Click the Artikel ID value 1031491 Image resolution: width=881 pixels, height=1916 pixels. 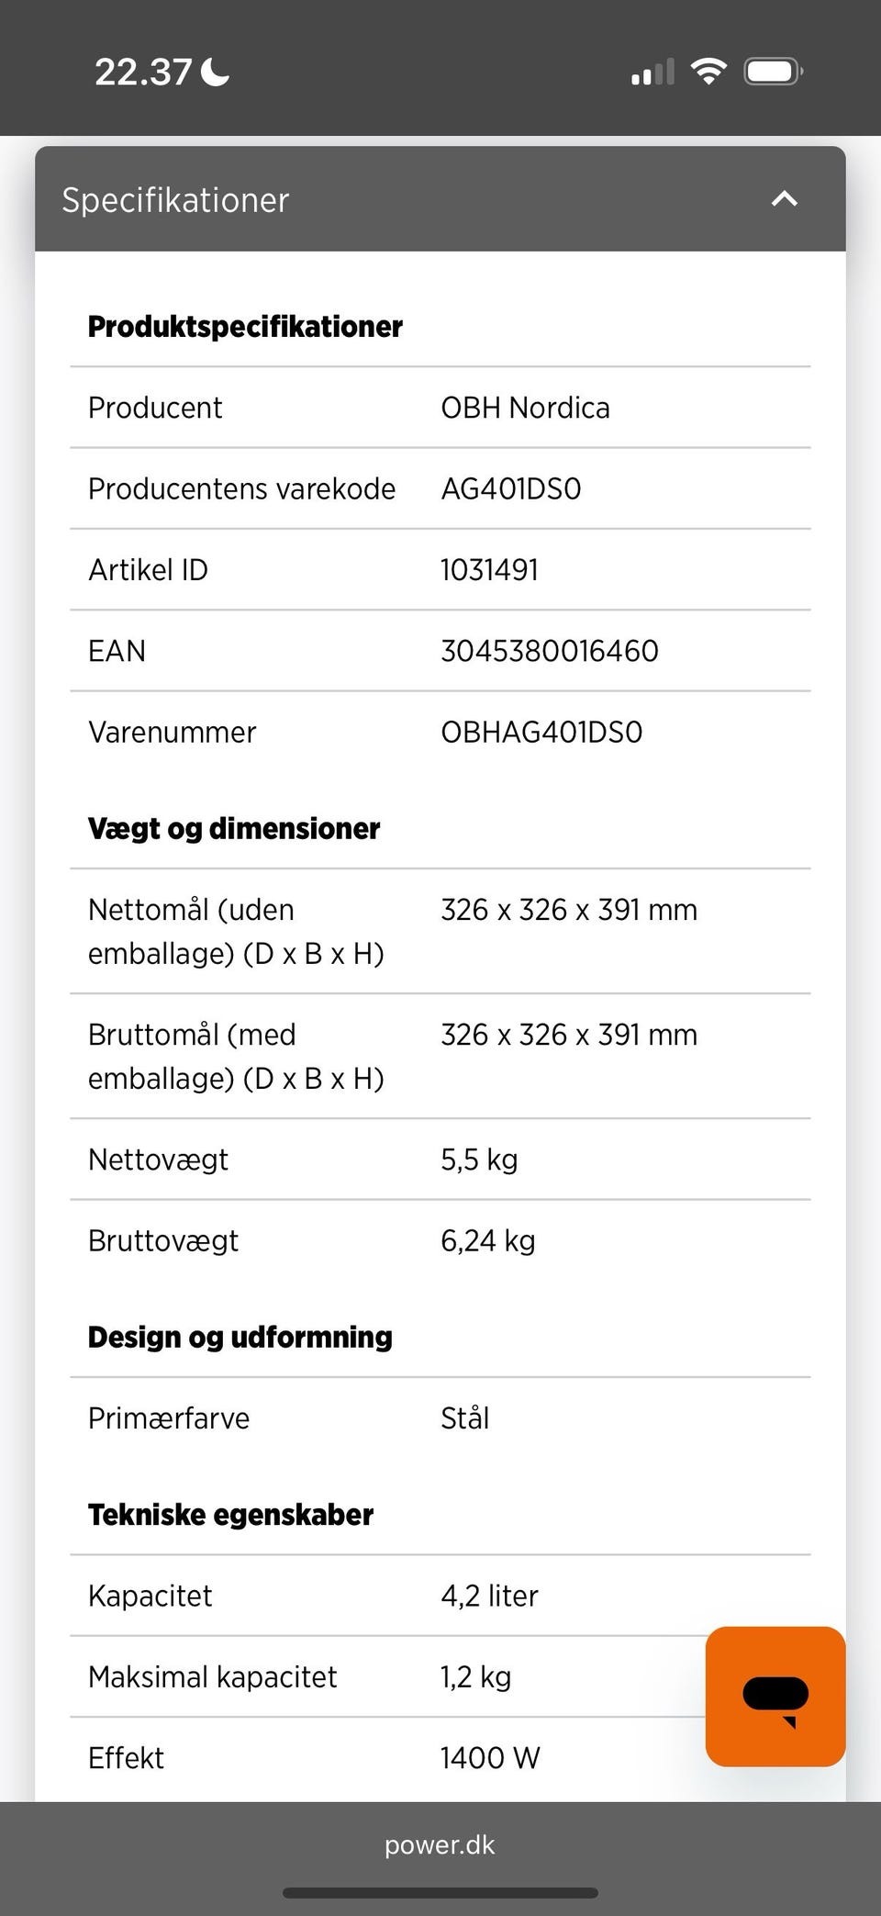coord(489,570)
